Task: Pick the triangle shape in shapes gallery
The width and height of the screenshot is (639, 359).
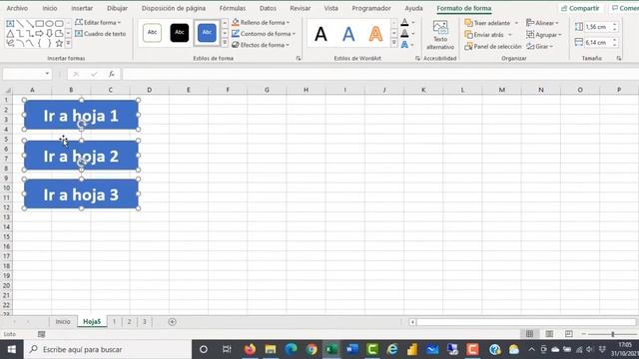Action: coord(10,33)
